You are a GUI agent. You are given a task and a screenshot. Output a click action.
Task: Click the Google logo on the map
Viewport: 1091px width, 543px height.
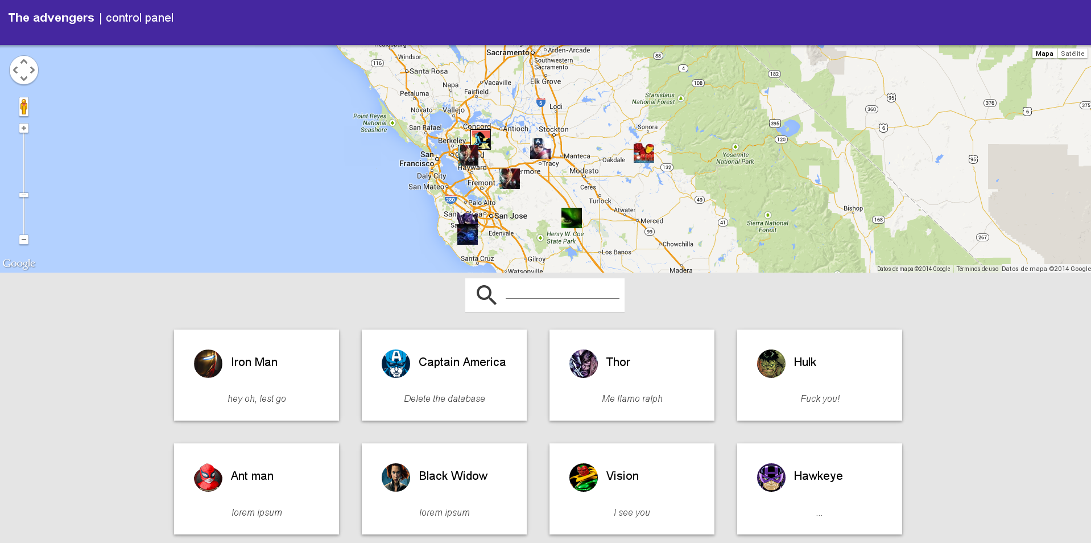pos(19,263)
